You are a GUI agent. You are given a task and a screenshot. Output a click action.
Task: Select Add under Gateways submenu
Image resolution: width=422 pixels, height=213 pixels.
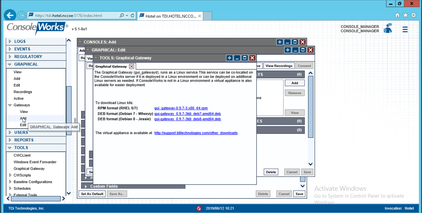point(23,118)
